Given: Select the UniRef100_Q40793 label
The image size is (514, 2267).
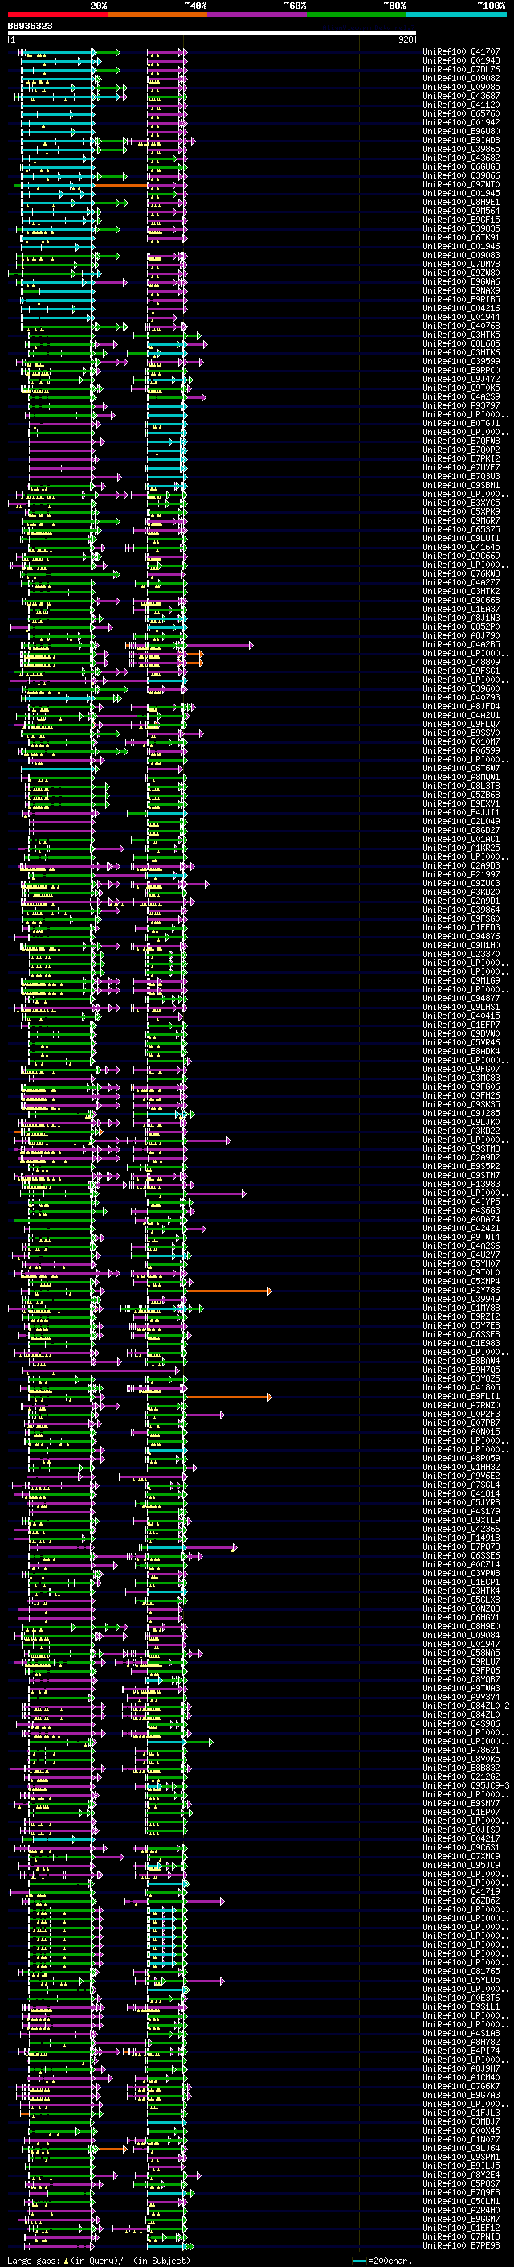Looking at the screenshot, I should point(461,697).
